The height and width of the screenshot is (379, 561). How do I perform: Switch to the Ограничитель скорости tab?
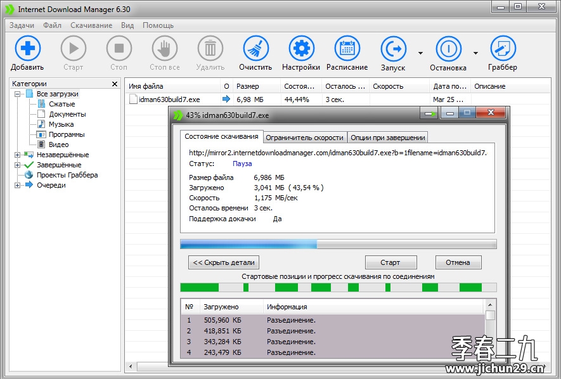tap(304, 138)
